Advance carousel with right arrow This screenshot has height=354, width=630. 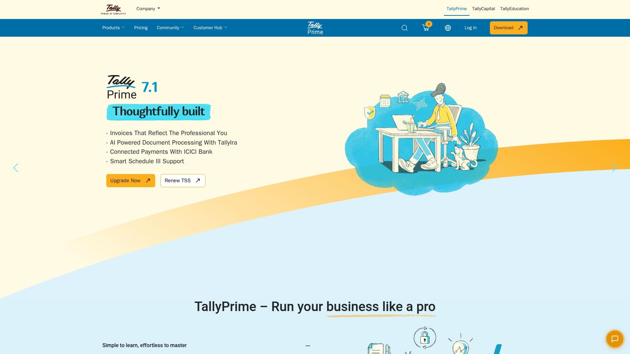614,168
